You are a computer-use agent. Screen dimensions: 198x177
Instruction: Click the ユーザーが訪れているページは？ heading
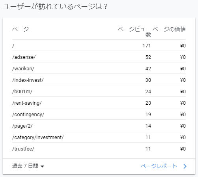click(55, 7)
